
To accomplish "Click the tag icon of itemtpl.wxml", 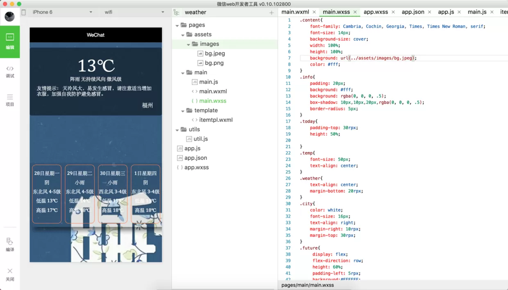I will click(195, 120).
